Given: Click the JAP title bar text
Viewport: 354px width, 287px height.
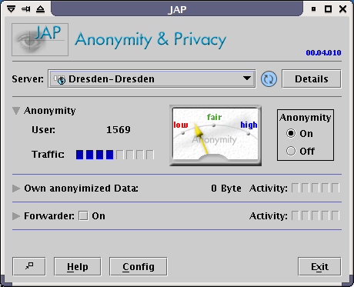Looking at the screenshot, I should 177,10.
